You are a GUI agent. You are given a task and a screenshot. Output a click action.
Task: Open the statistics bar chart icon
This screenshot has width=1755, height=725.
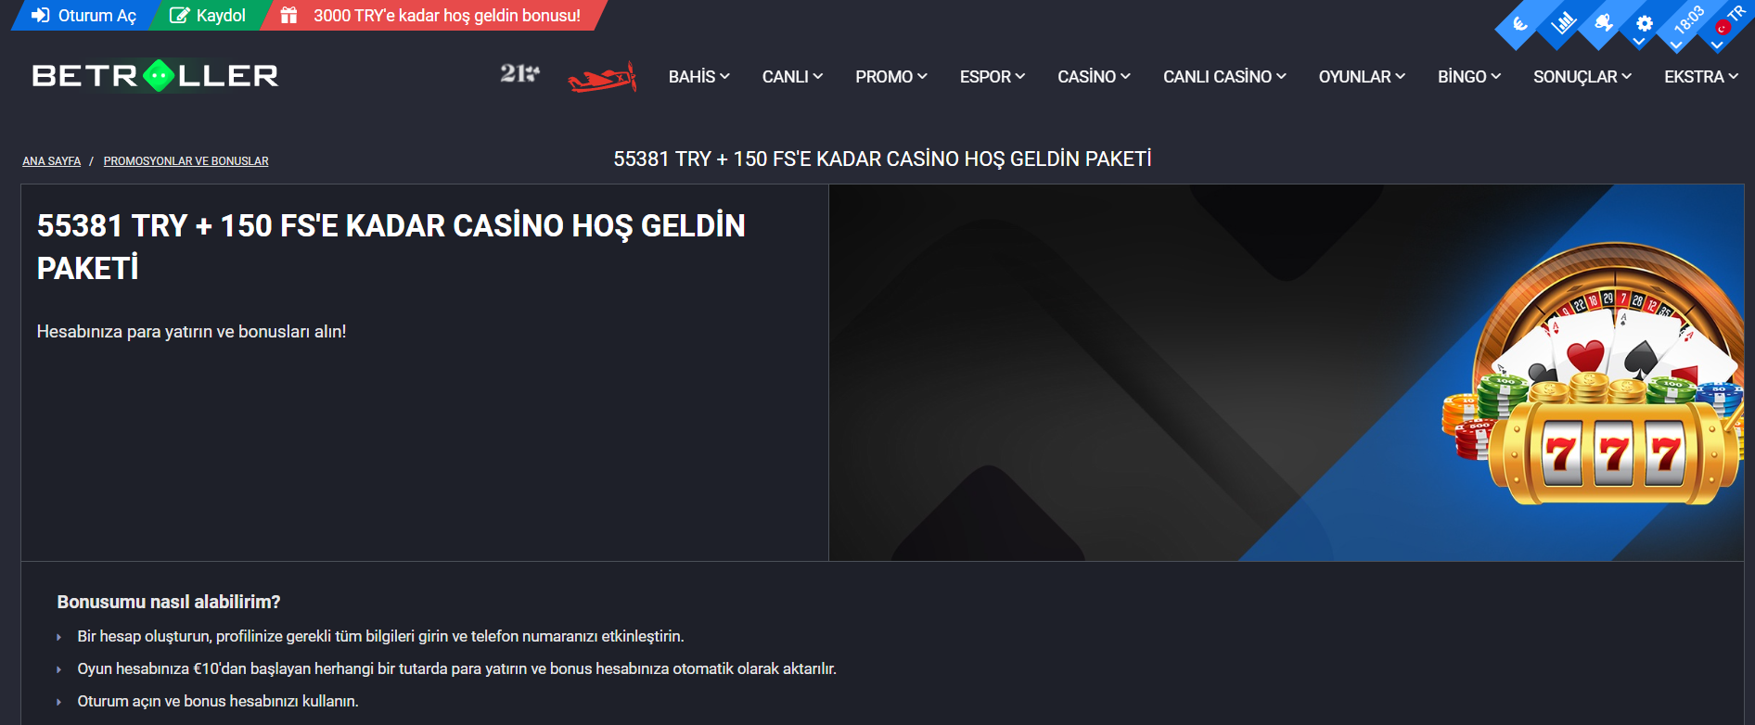tap(1563, 22)
